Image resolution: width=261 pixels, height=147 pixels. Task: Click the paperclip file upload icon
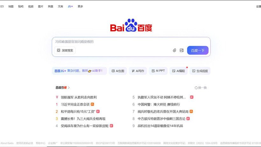pos(174,50)
